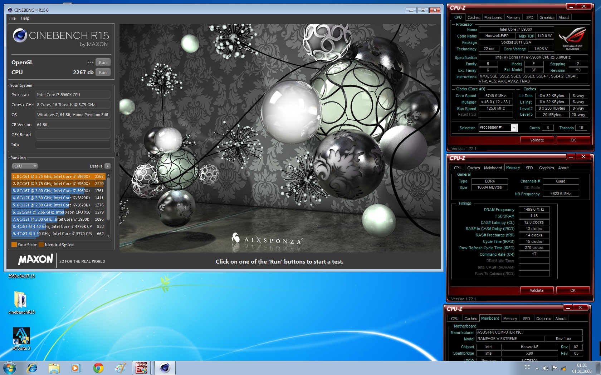Run the OpenGL benchmark
Screen dimensions: 601x375
[103, 62]
